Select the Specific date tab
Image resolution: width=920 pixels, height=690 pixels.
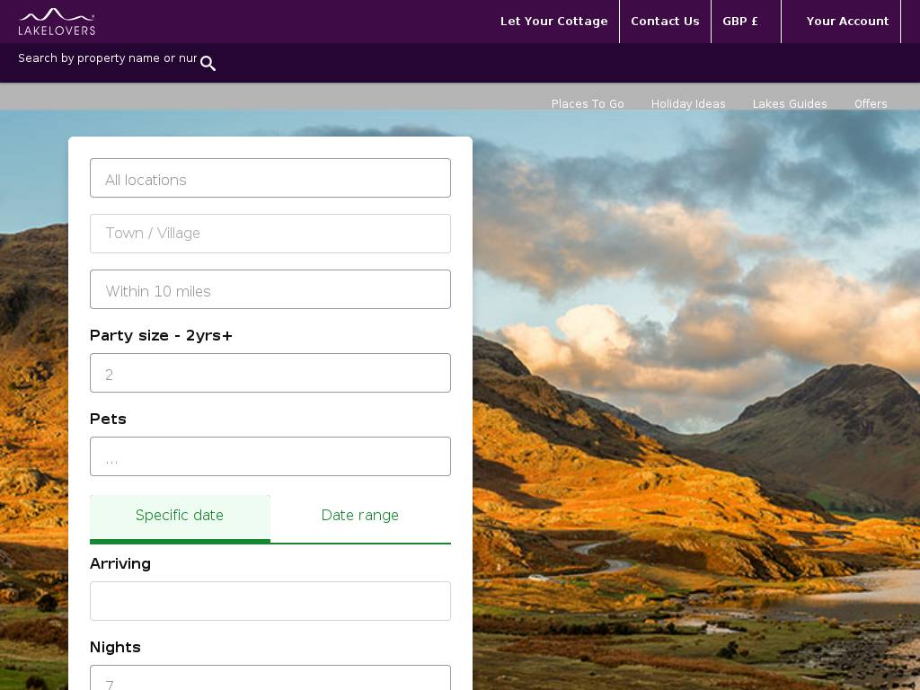coord(180,516)
